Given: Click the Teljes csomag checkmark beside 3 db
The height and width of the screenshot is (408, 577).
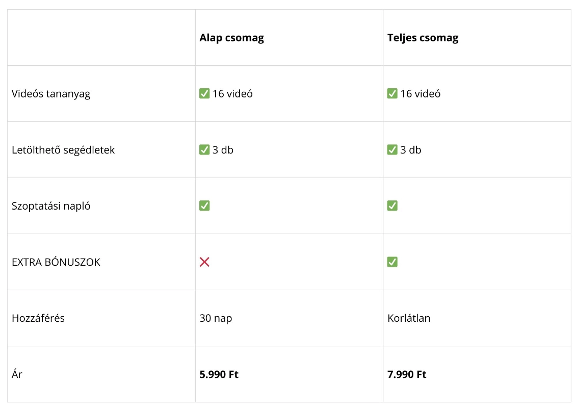Looking at the screenshot, I should point(392,149).
